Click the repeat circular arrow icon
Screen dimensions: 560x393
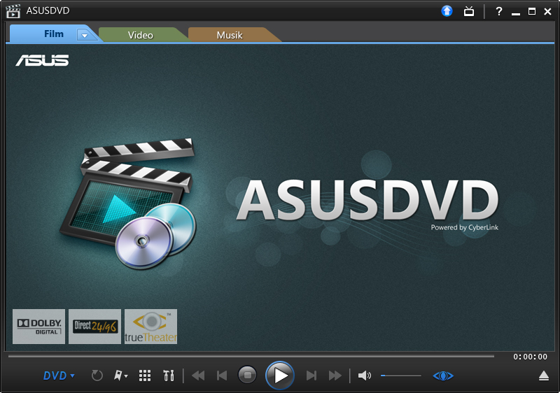[x=97, y=376]
